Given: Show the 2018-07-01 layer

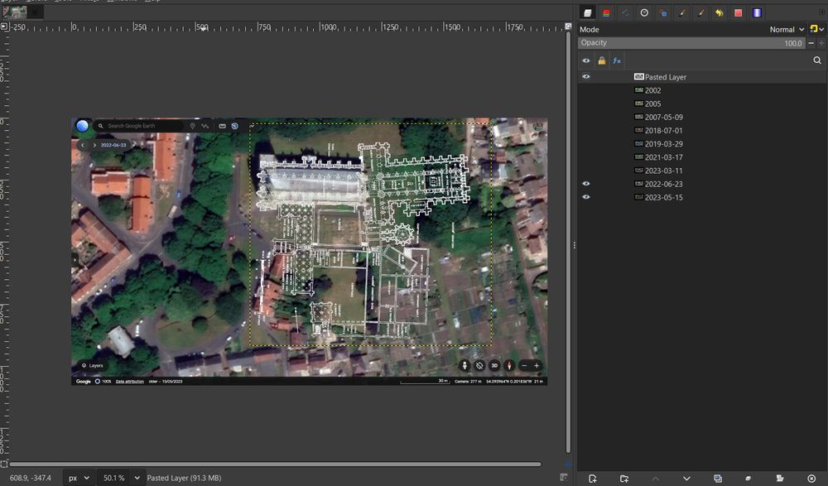Looking at the screenshot, I should 586,131.
